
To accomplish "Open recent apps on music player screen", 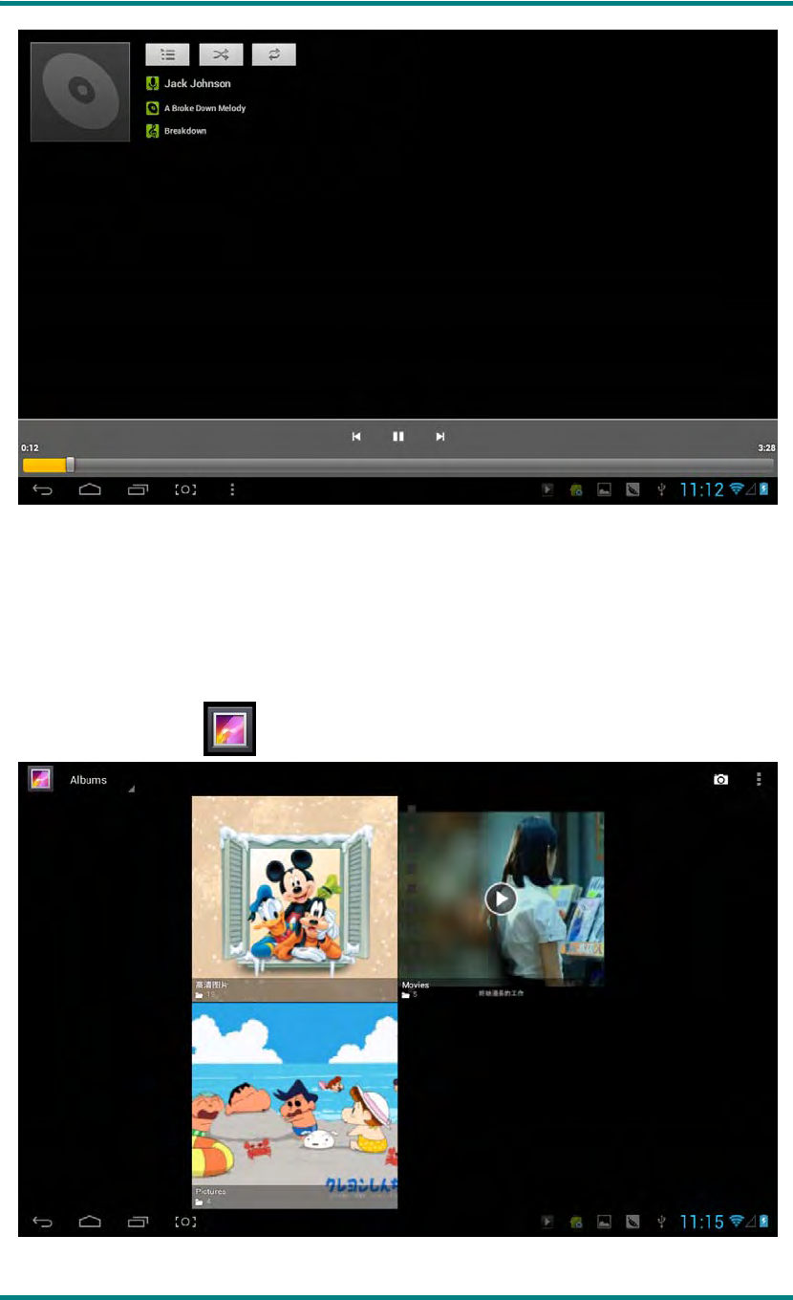I will coord(139,489).
